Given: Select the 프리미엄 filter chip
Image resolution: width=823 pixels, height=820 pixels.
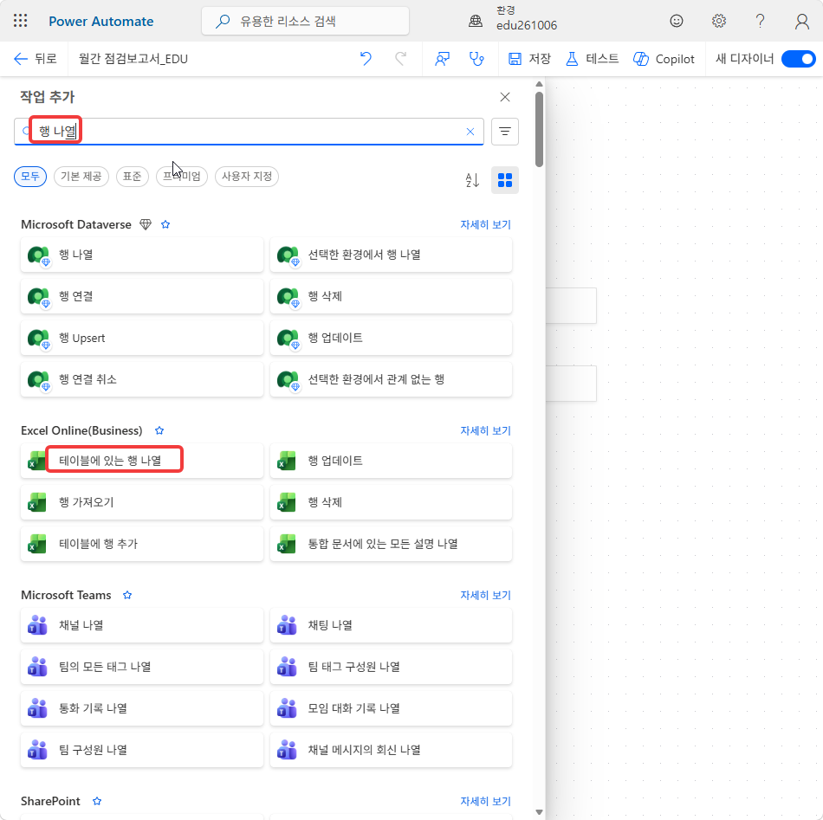Looking at the screenshot, I should pyautogui.click(x=182, y=177).
